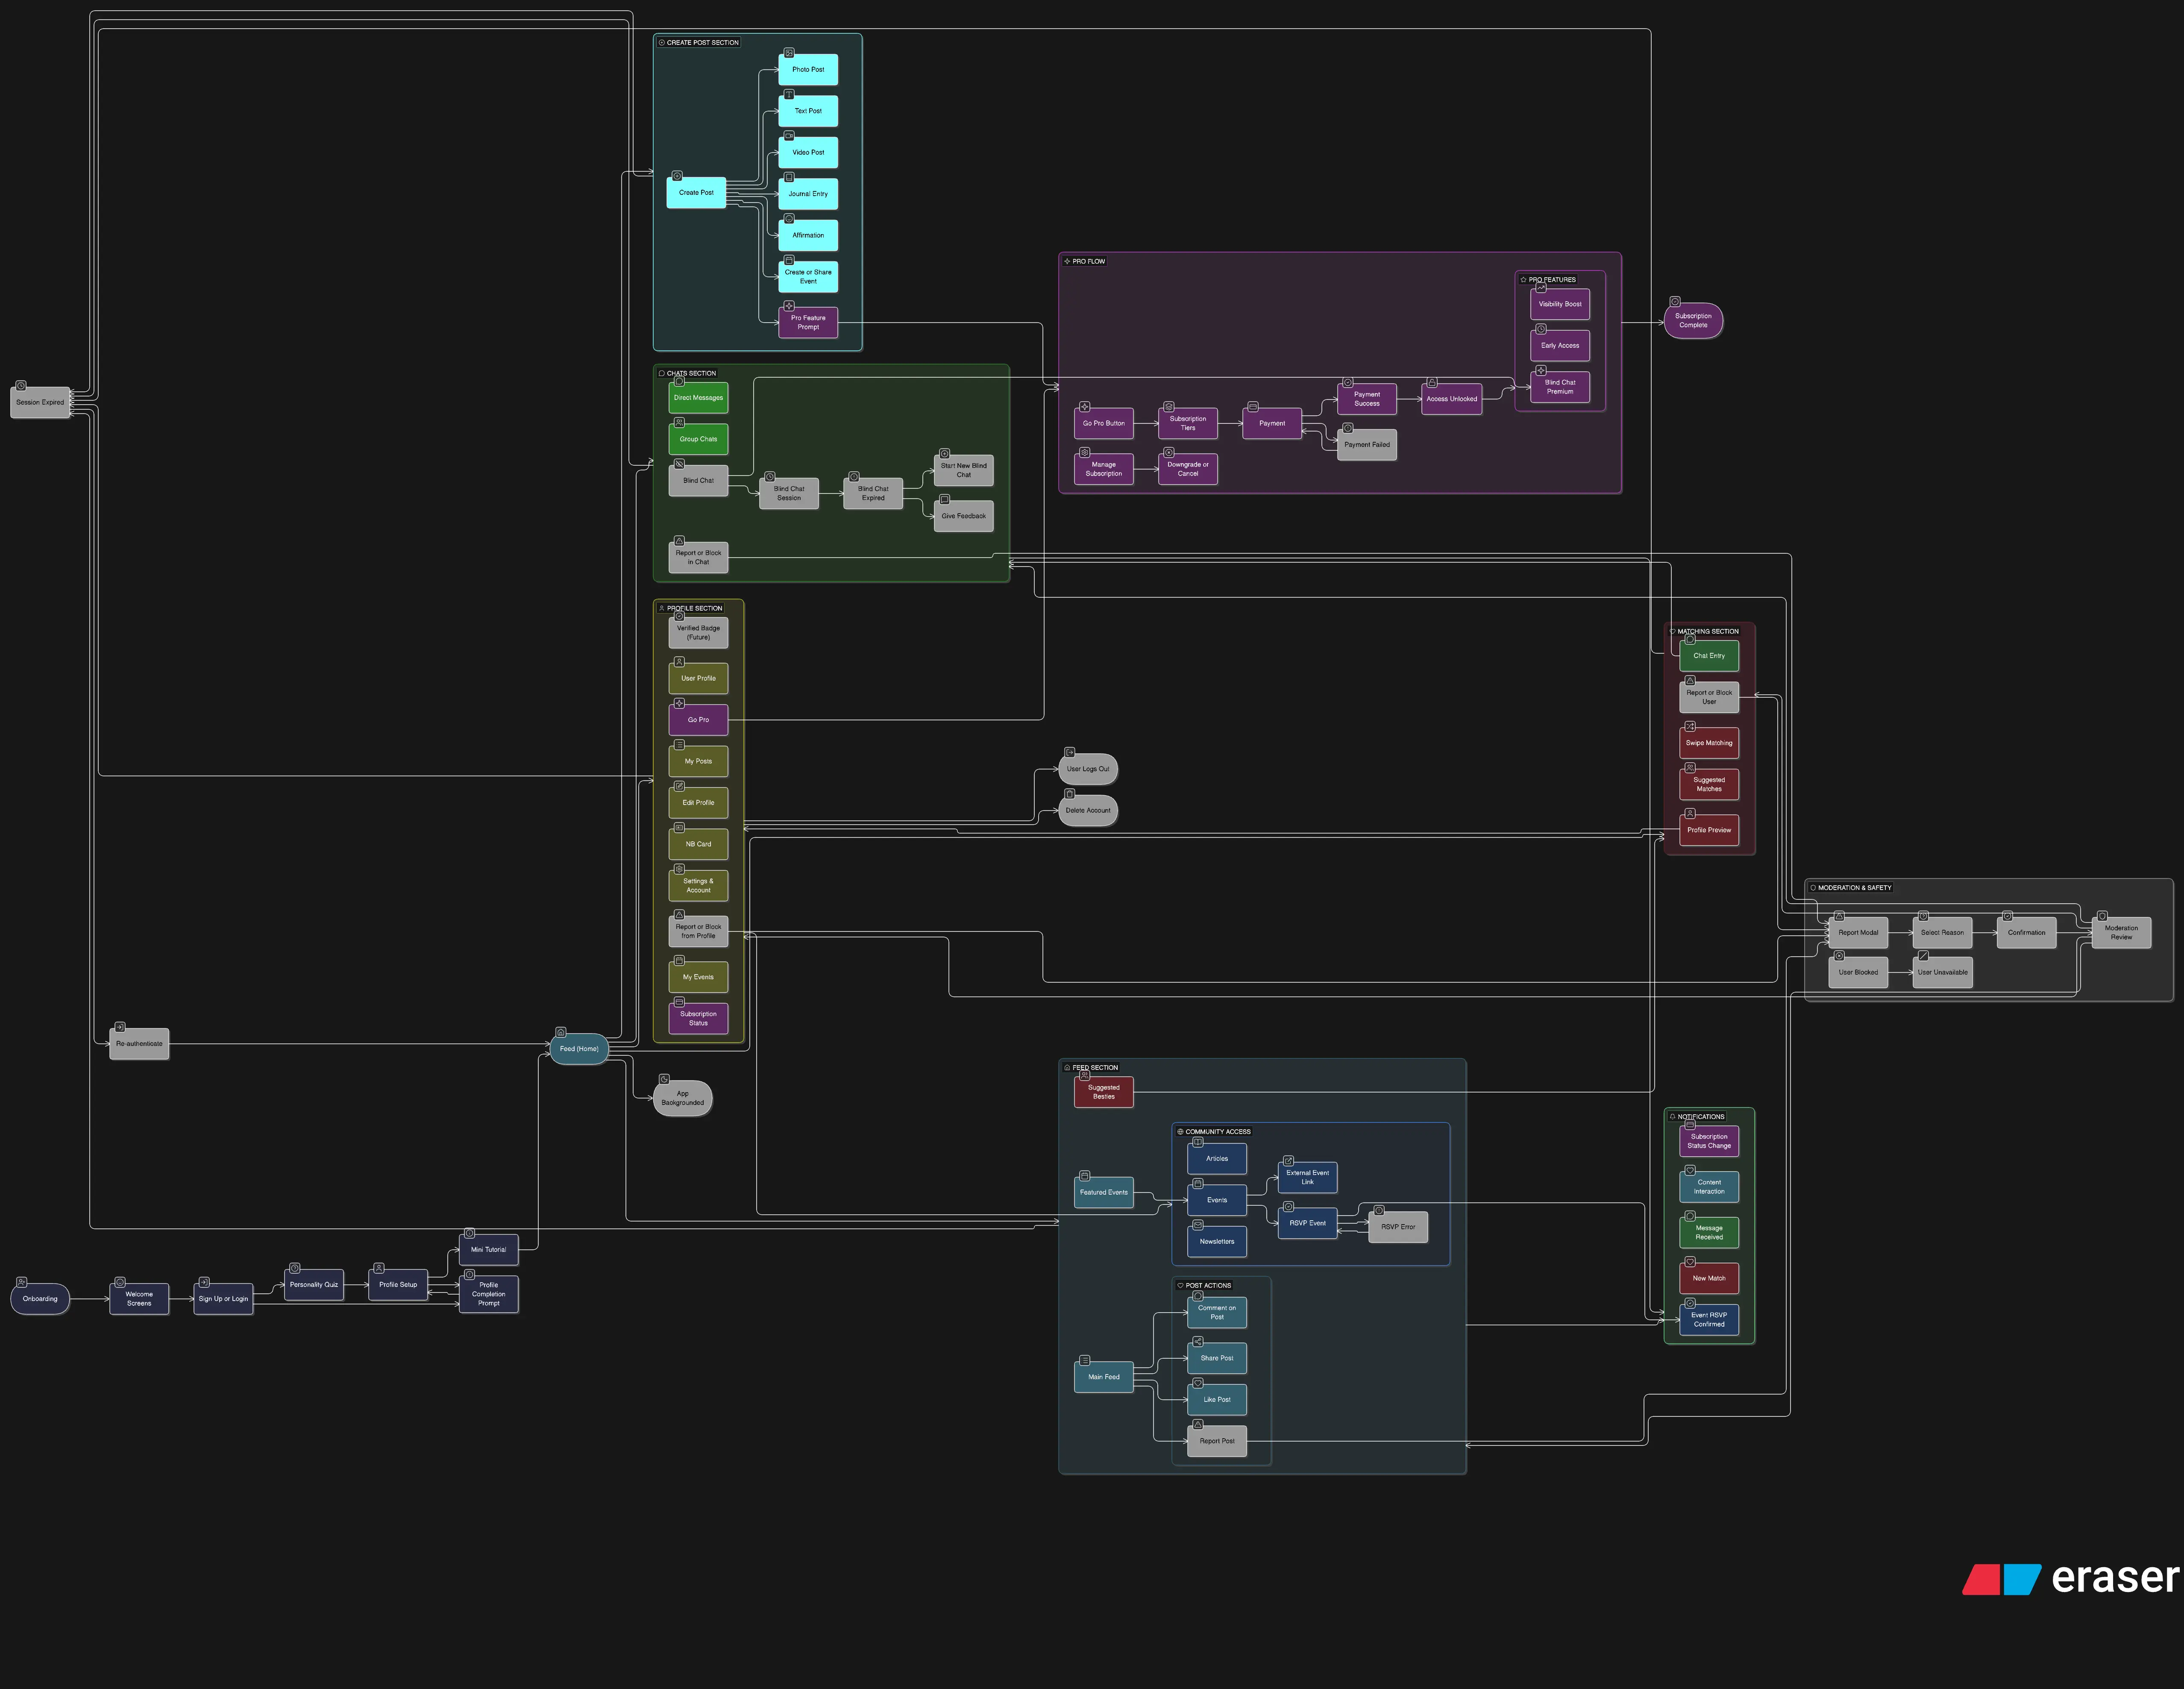The width and height of the screenshot is (2184, 1689).
Task: Select the User Unavailable node
Action: coord(1943,972)
